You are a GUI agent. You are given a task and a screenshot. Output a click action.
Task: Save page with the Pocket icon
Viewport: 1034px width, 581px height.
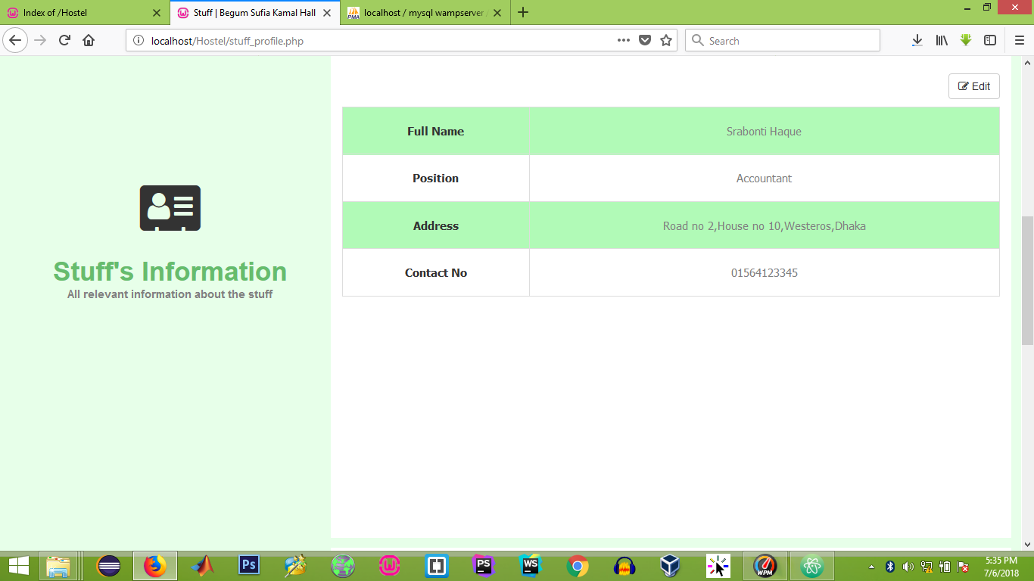tap(644, 40)
